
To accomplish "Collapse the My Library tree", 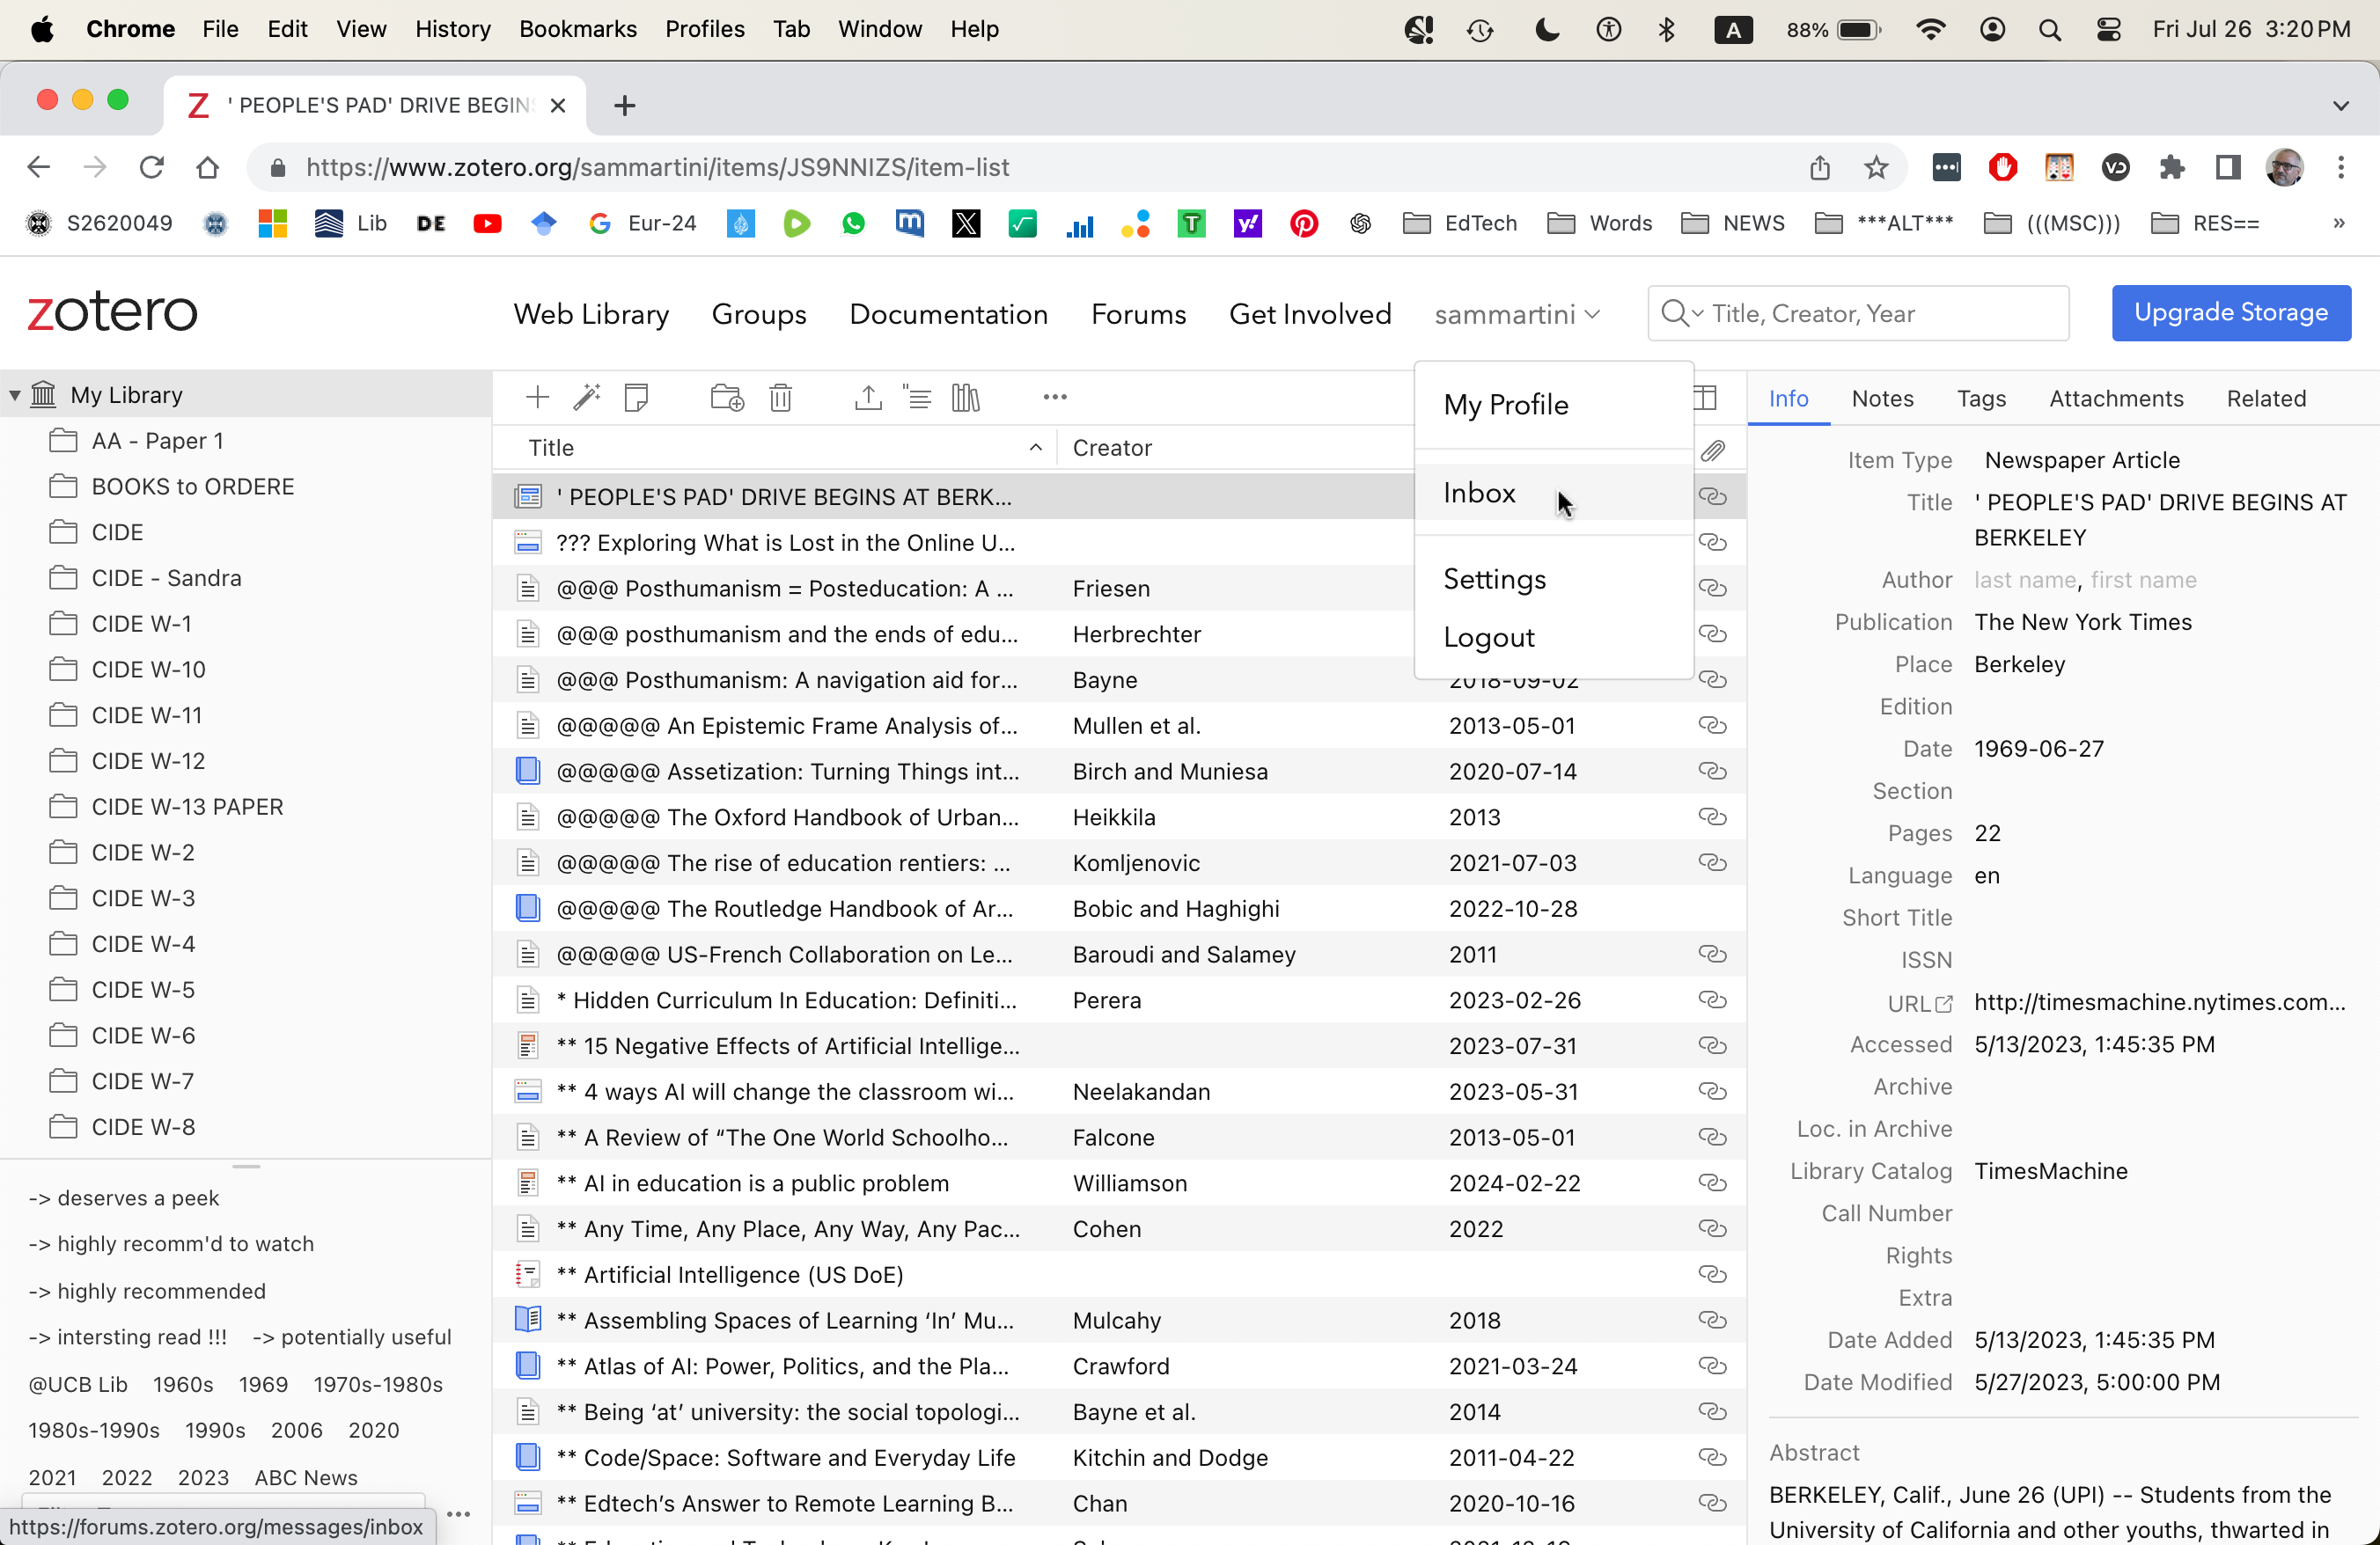I will 15,395.
